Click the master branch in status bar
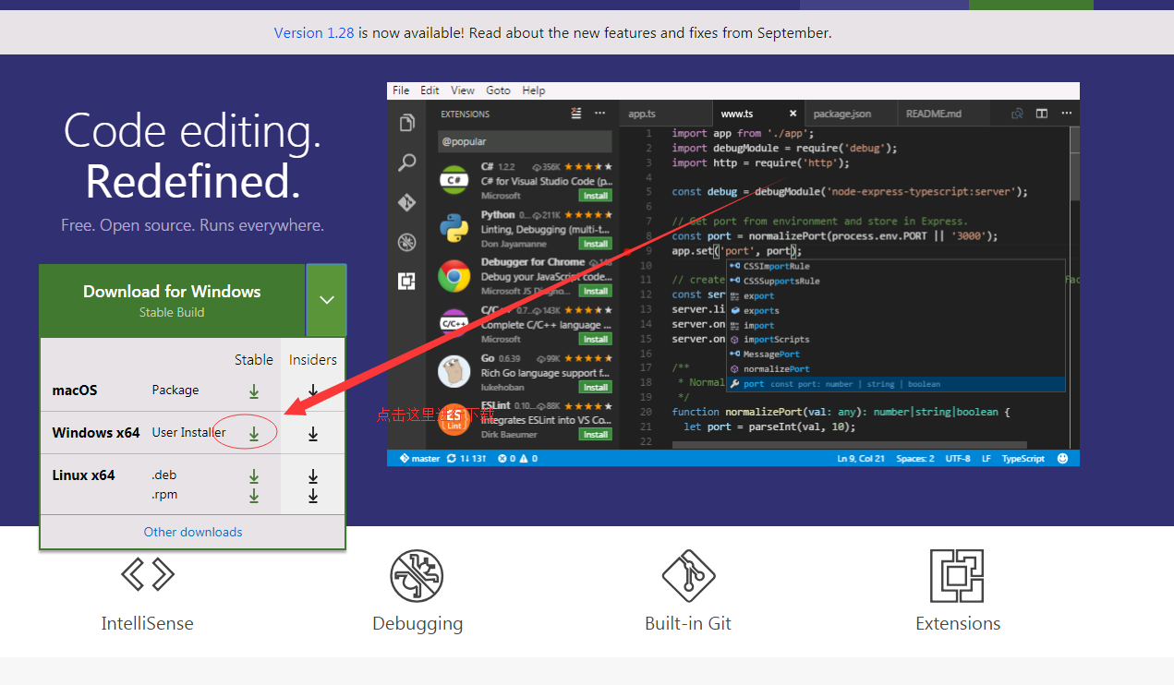Viewport: 1174px width, 685px height. (x=419, y=458)
